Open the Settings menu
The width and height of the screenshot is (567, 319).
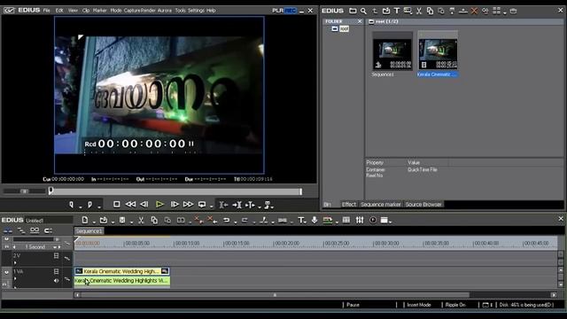pos(196,11)
